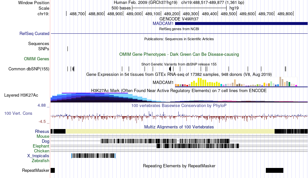
Task: Click the 4.88 PhyloP upper scale value
Action: pyautogui.click(x=41, y=105)
